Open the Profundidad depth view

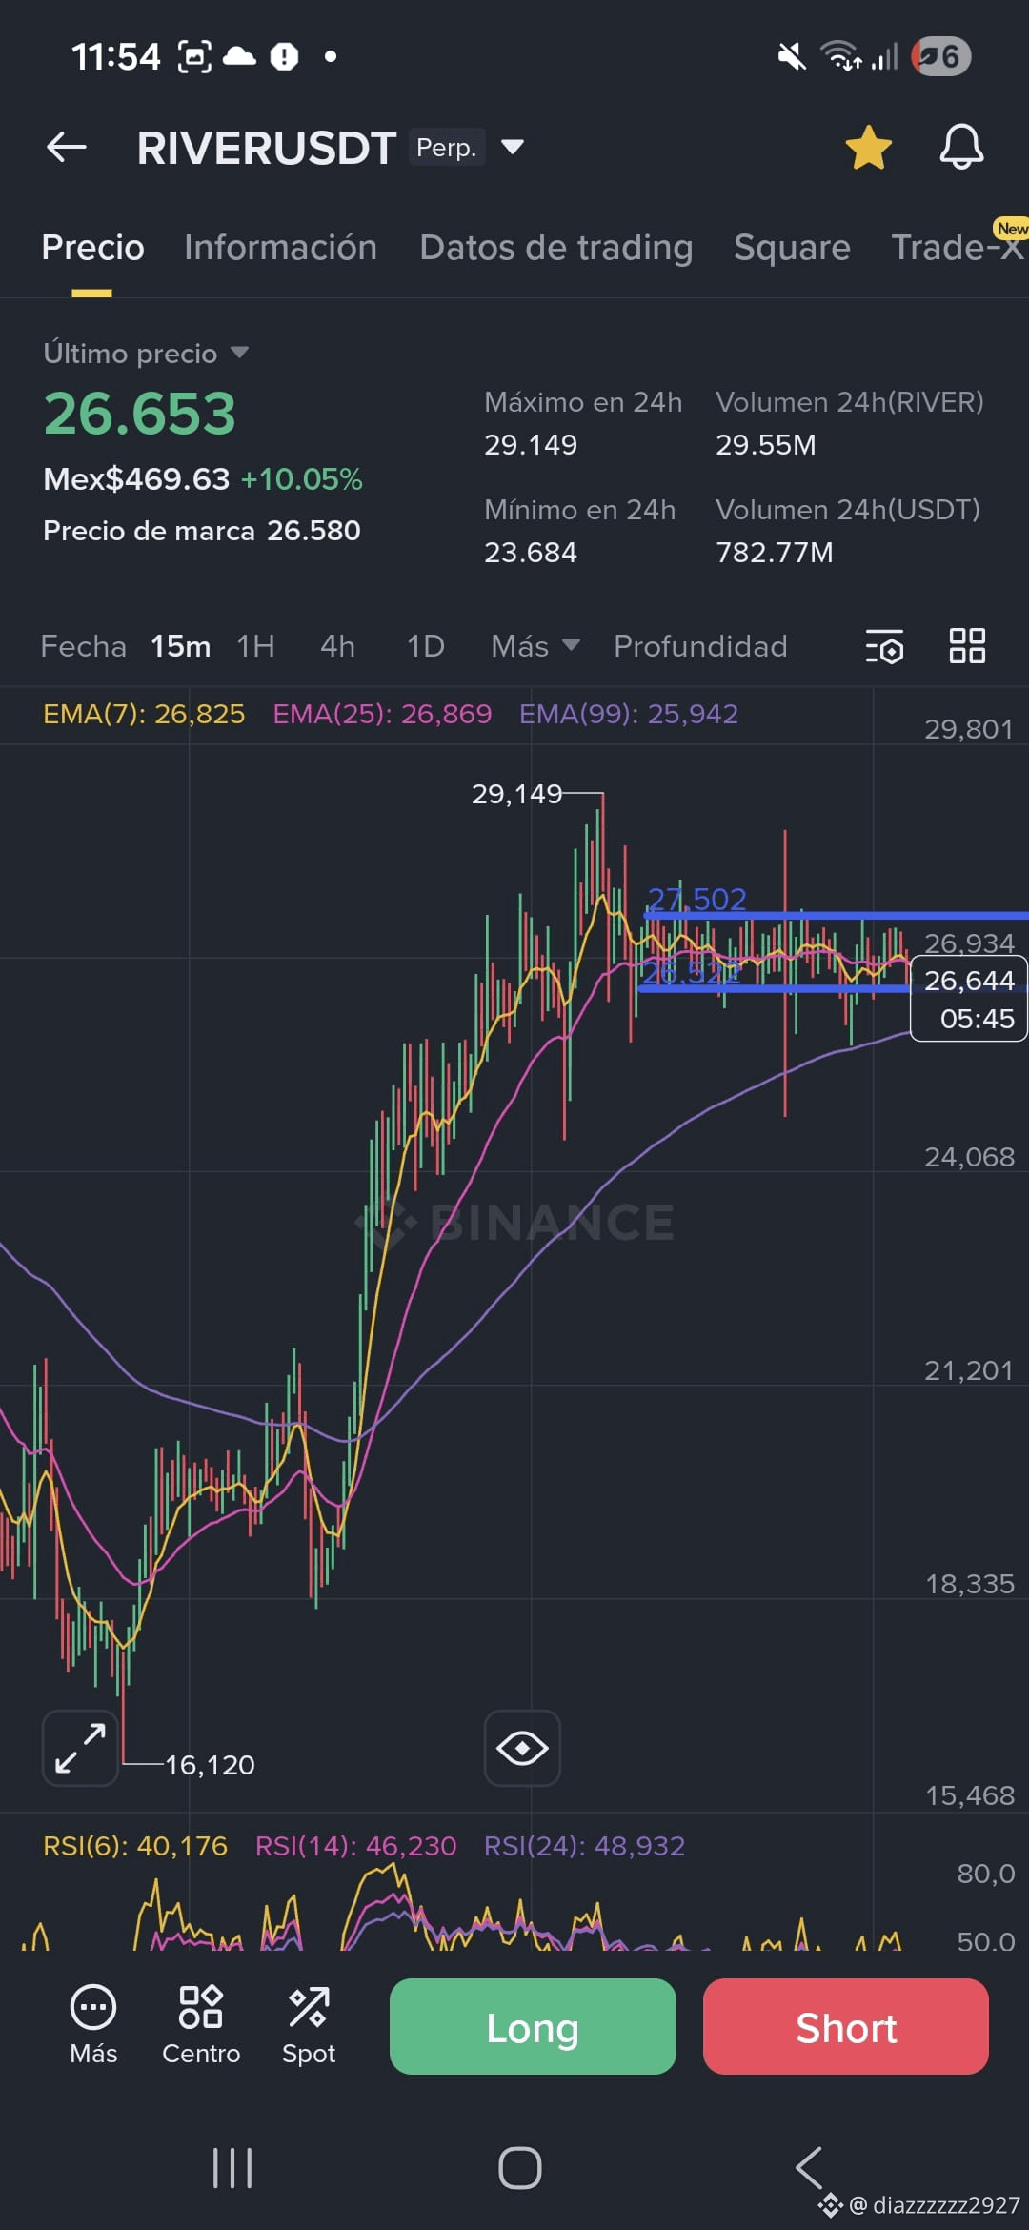click(700, 646)
